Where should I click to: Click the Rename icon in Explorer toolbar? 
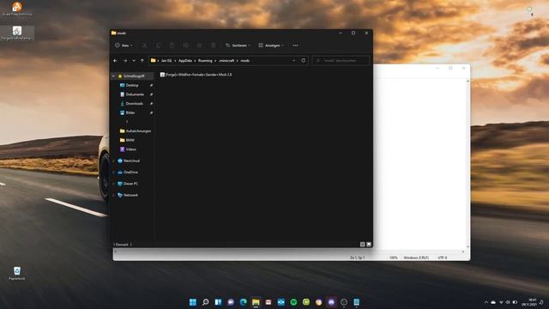[x=185, y=45]
